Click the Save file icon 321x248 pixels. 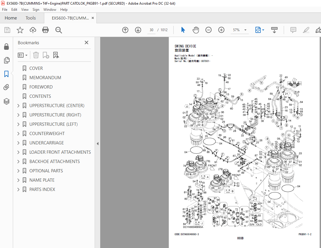7,30
